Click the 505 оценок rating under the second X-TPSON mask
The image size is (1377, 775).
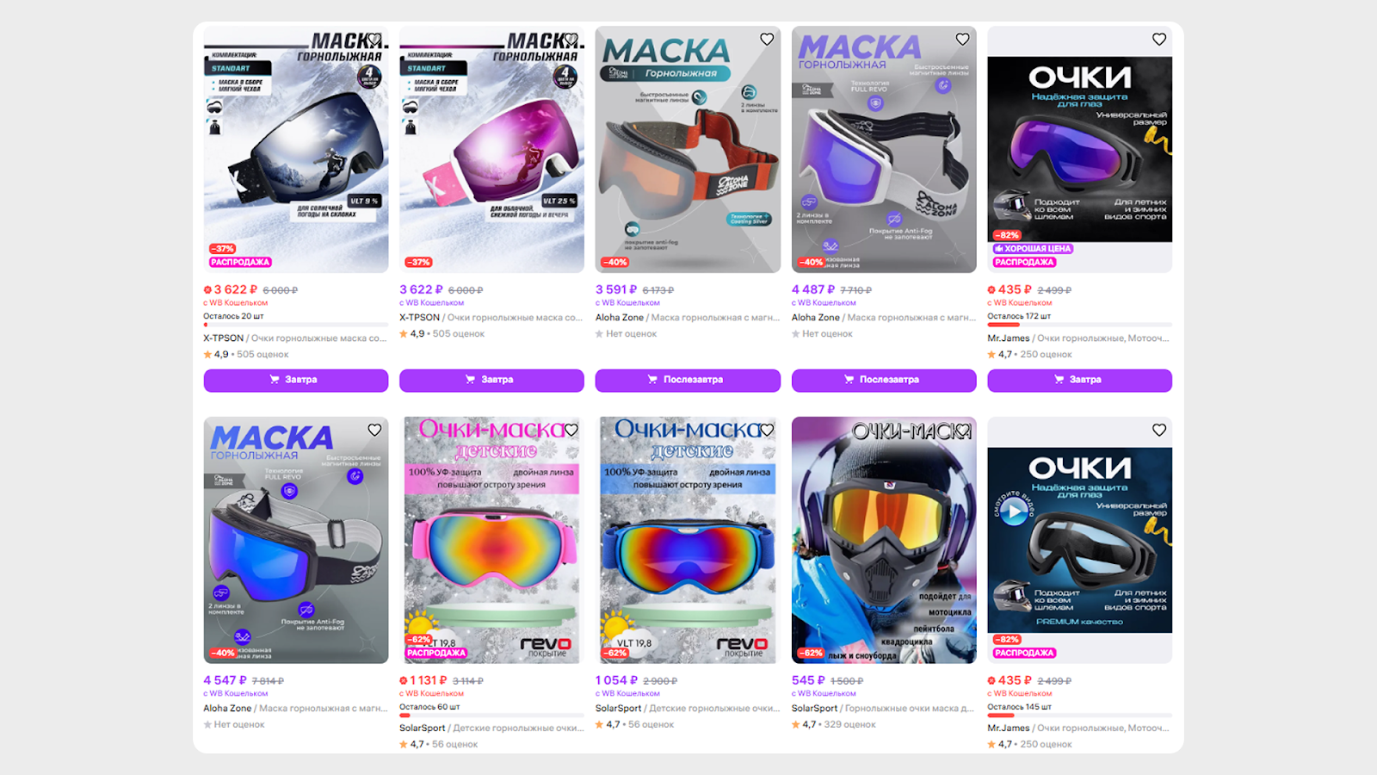[459, 334]
